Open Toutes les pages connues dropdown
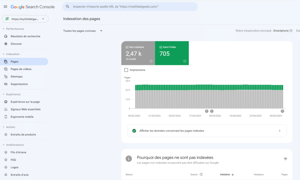Viewport: 300px width, 180px height. coord(83,31)
